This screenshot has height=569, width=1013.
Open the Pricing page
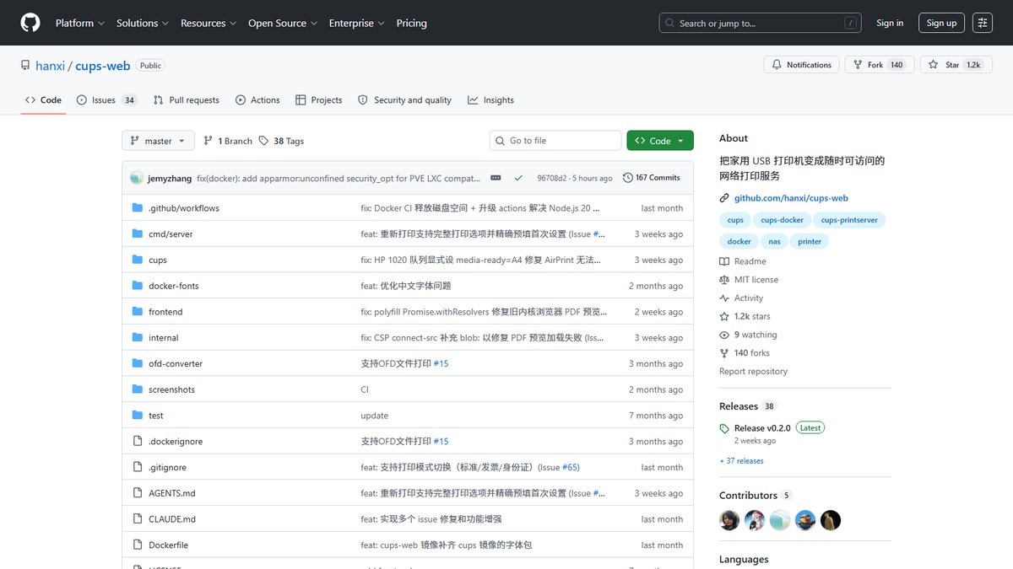411,23
